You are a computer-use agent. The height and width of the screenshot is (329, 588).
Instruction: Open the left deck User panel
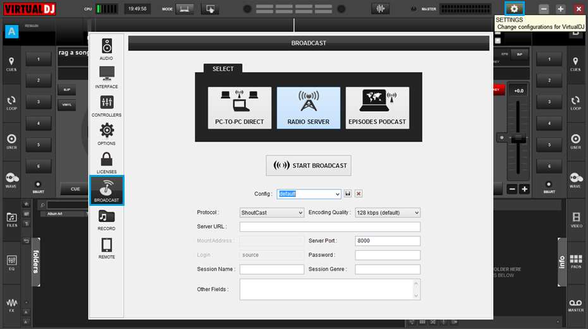pyautogui.click(x=11, y=142)
